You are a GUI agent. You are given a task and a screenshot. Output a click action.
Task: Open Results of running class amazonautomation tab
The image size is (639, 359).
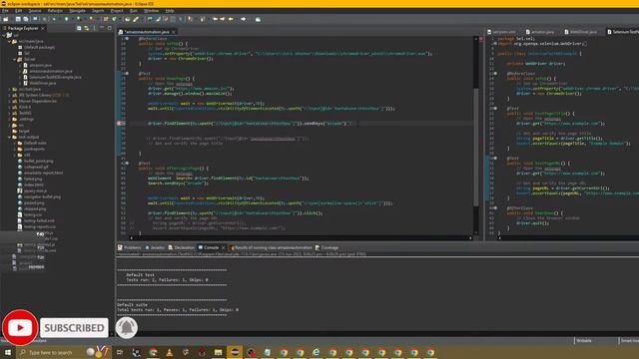[271, 247]
